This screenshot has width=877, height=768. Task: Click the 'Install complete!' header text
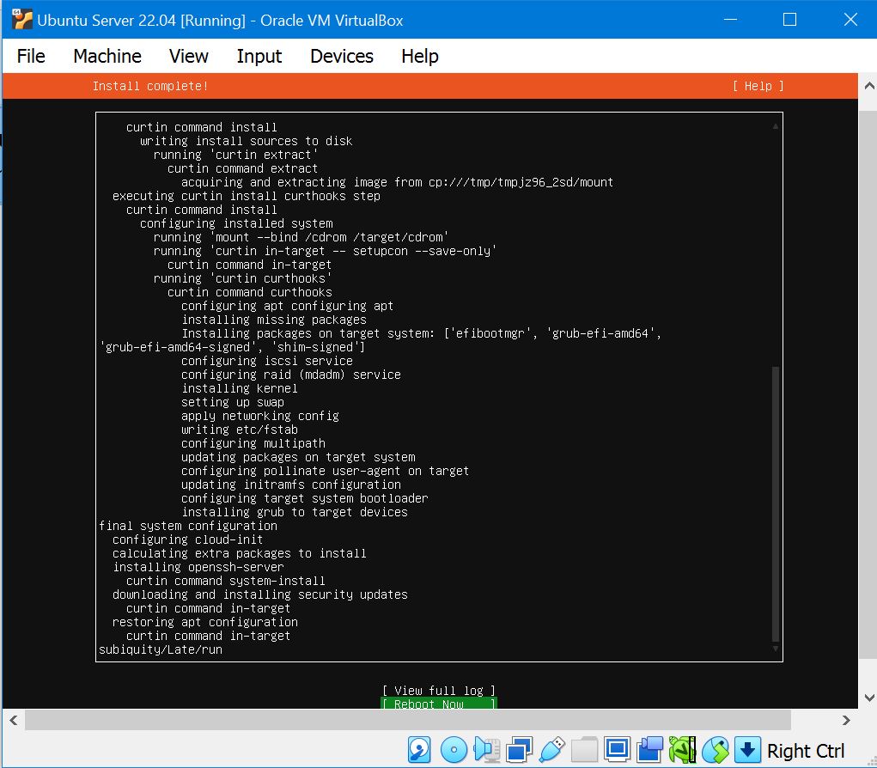point(150,86)
